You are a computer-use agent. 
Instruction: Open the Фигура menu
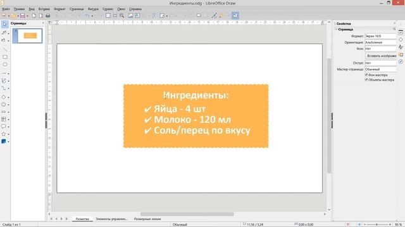tap(93, 9)
